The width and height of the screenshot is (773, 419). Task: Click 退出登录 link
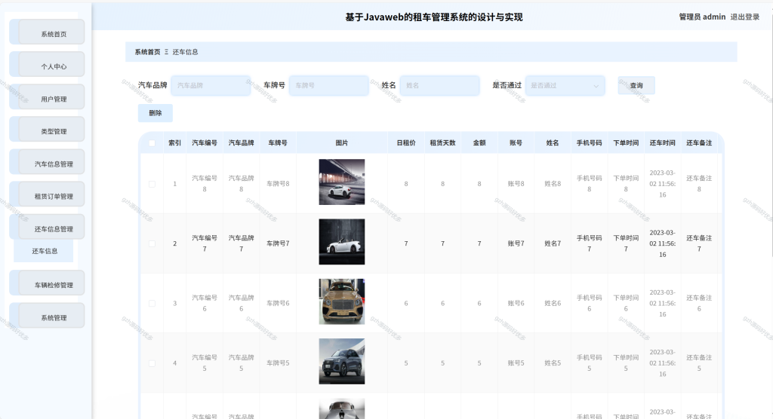[745, 17]
